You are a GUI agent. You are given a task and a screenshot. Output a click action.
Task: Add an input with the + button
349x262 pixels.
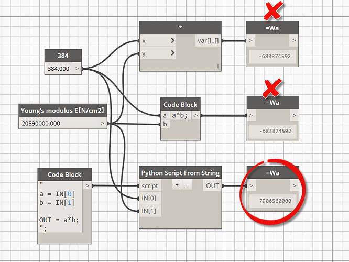click(177, 185)
